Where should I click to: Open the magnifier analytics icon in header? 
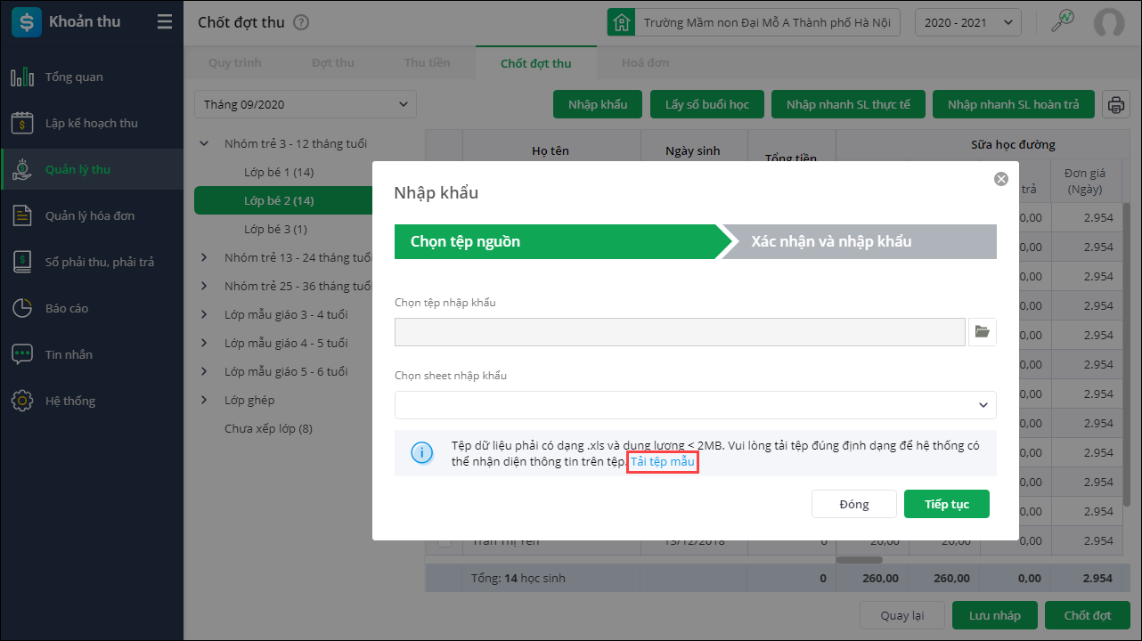click(1062, 21)
